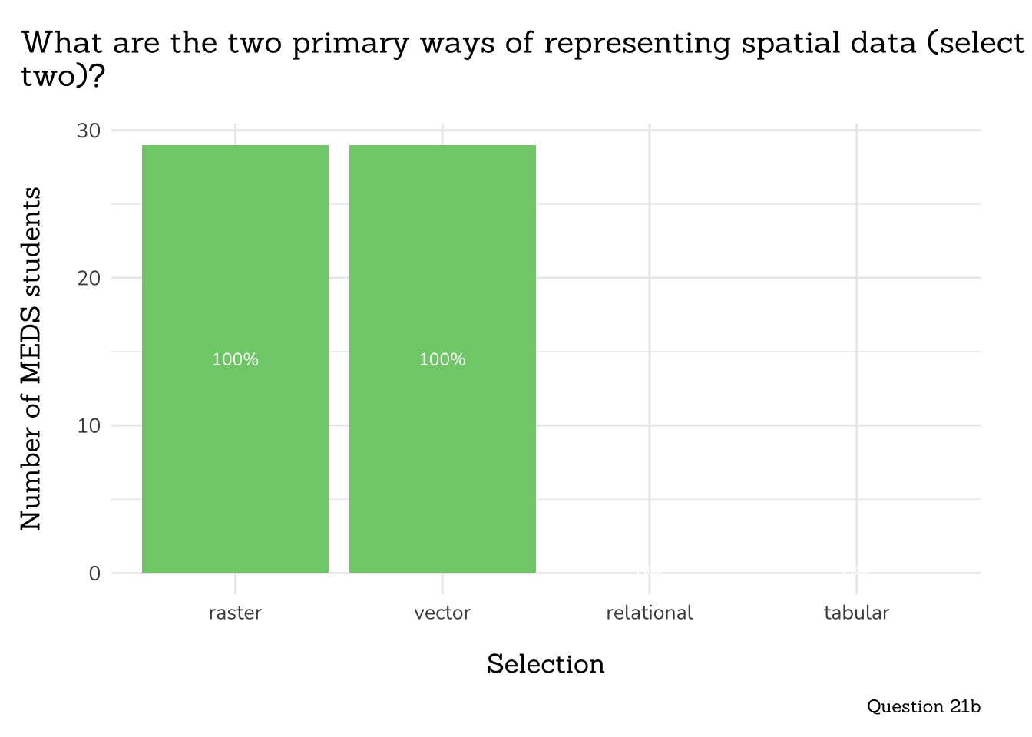Click the axis tick mark above 'tabular'

click(857, 584)
